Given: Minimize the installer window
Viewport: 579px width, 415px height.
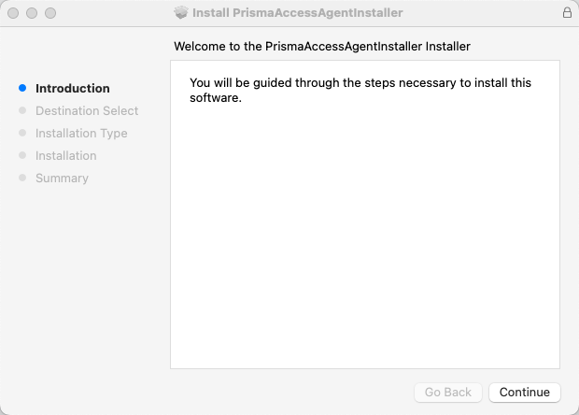Looking at the screenshot, I should pos(33,13).
